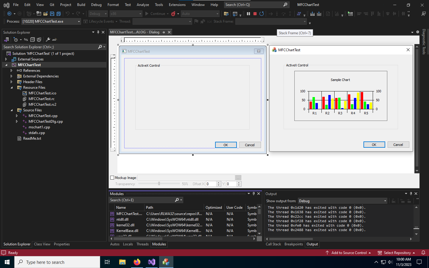Click the Modules search field
Screen dimensions: 429x268
(x=142, y=200)
